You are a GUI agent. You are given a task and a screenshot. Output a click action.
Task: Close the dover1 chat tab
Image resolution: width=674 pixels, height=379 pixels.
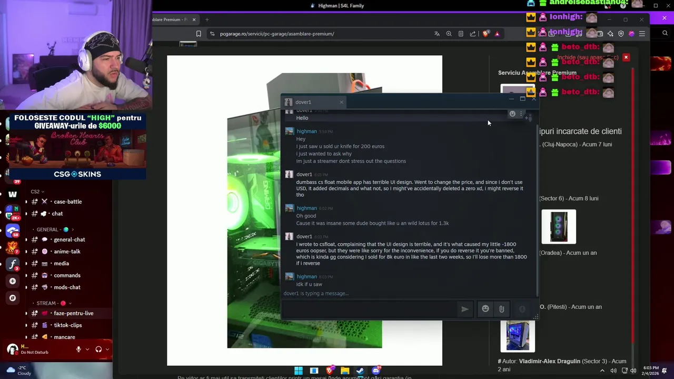[x=341, y=102]
